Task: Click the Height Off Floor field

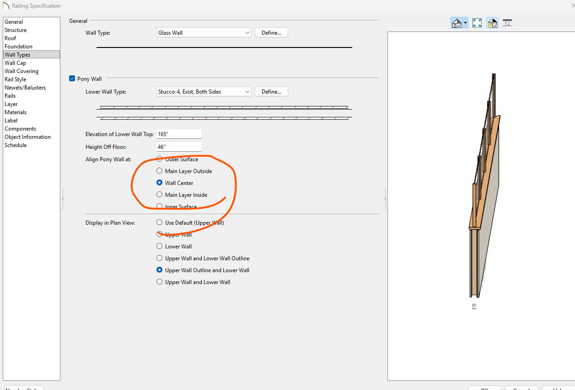Action: [179, 147]
